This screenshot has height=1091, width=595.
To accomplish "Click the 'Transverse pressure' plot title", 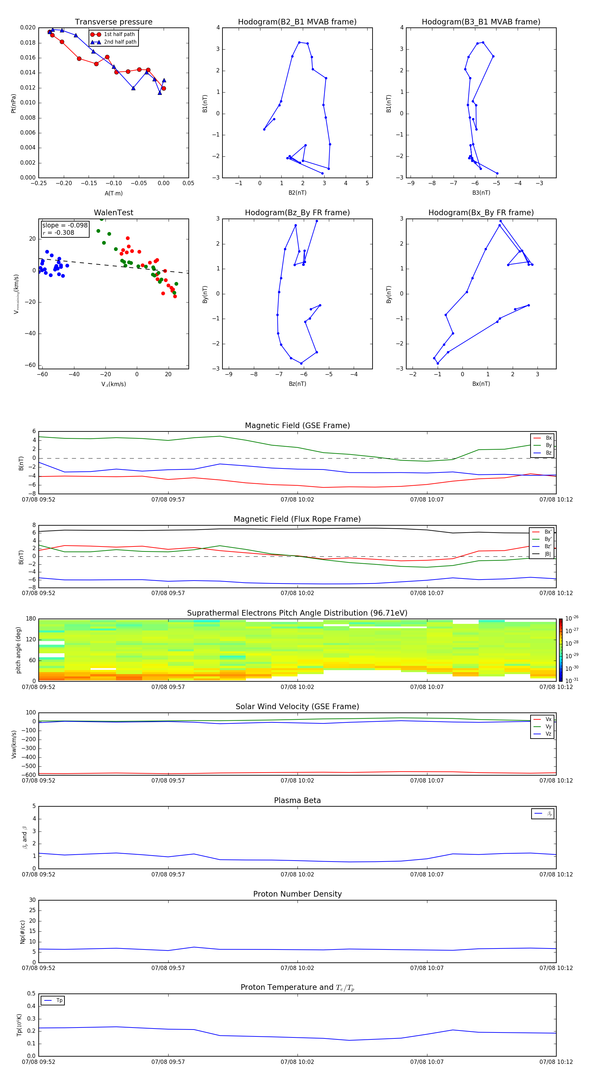I will tap(113, 21).
